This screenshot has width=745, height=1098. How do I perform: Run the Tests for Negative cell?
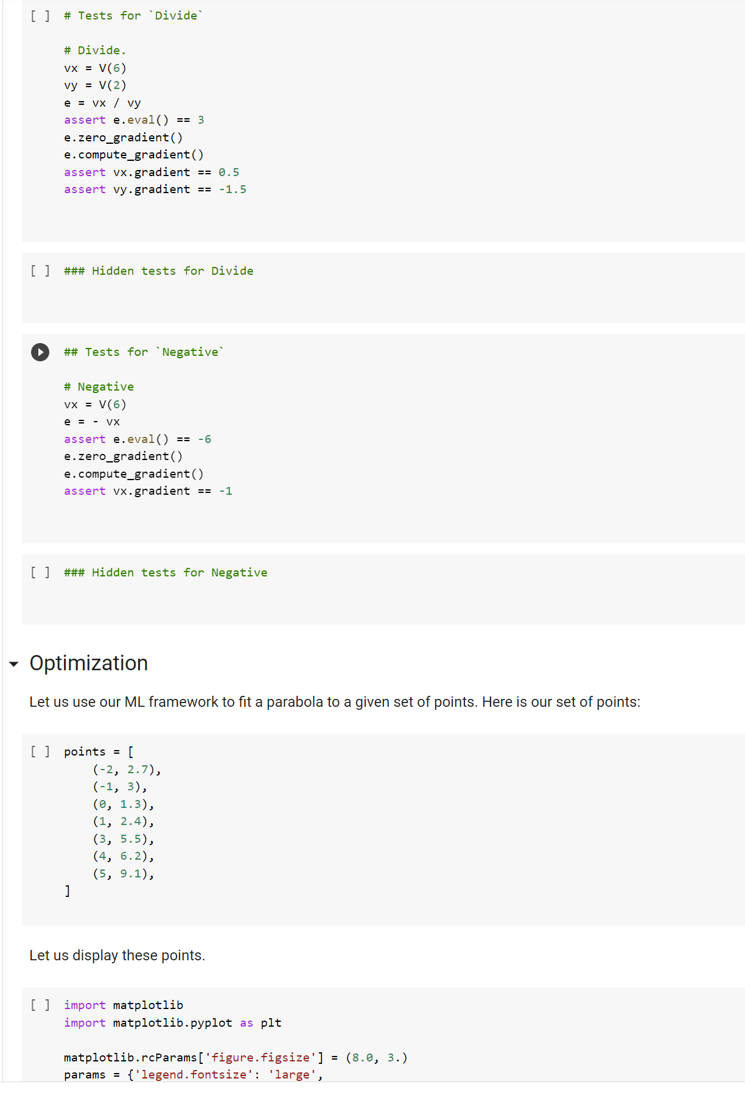pos(40,352)
